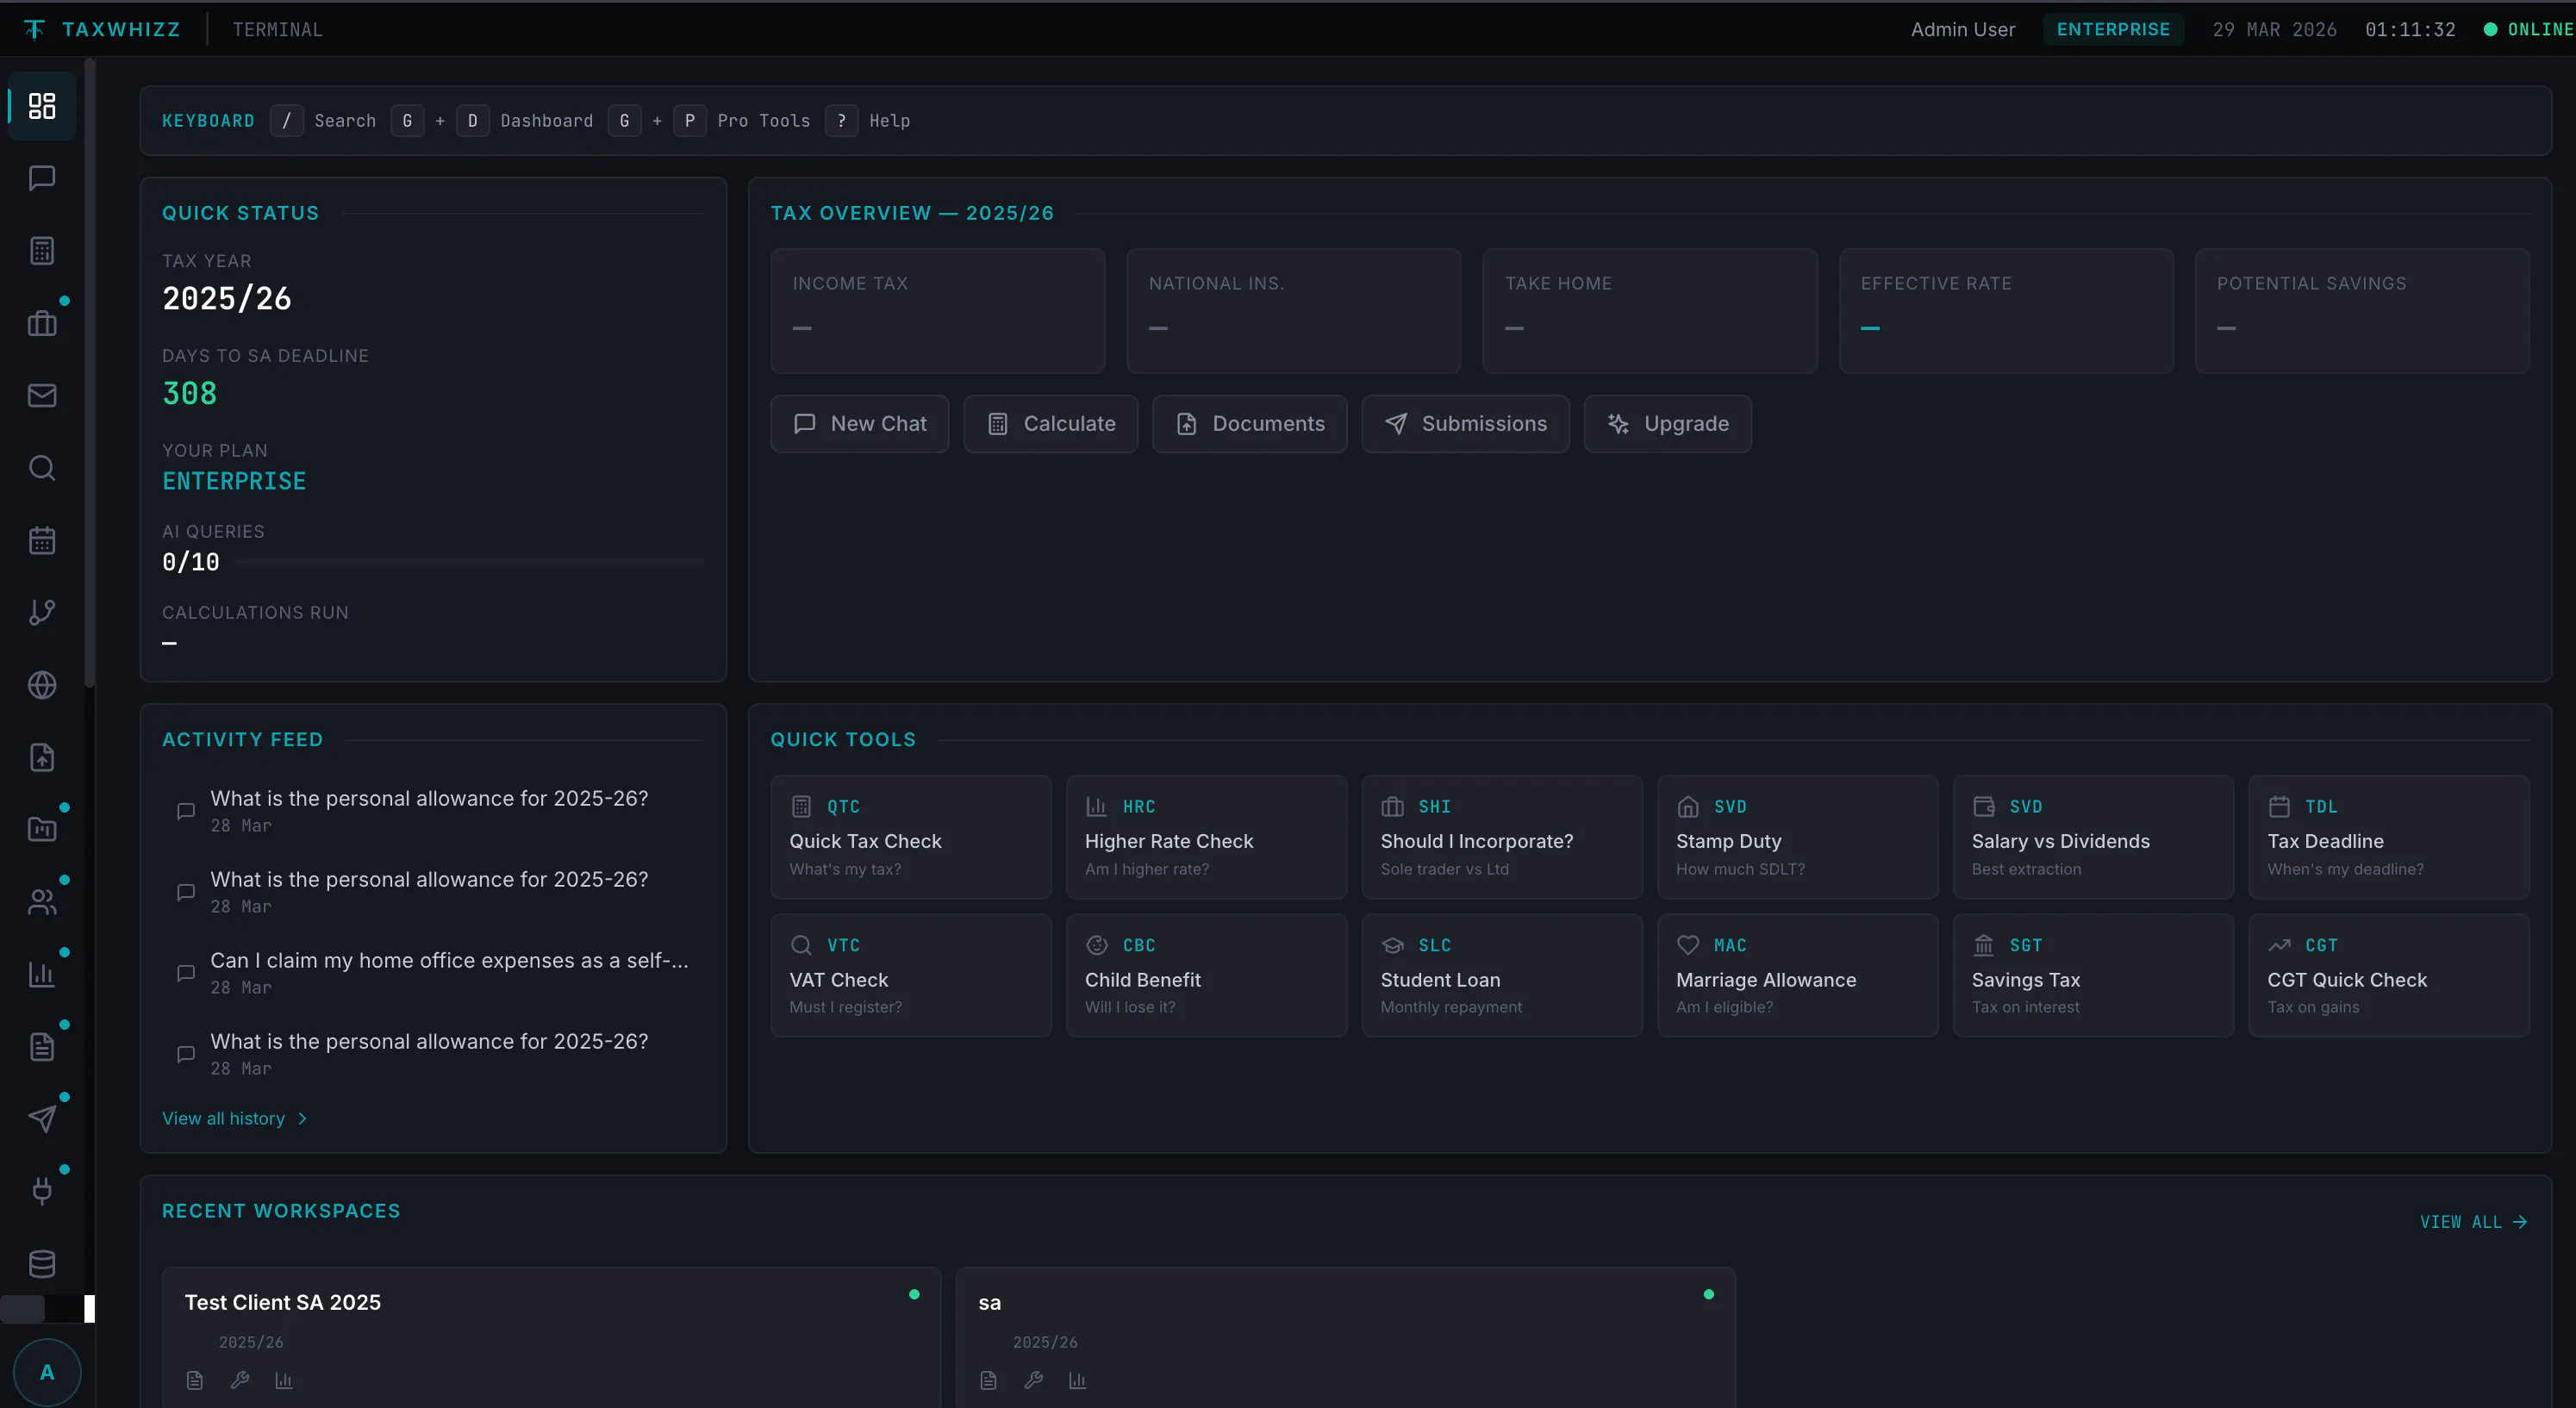The height and width of the screenshot is (1408, 2576).
Task: Open wrench icon on the sa workspace
Action: pos(1033,1380)
